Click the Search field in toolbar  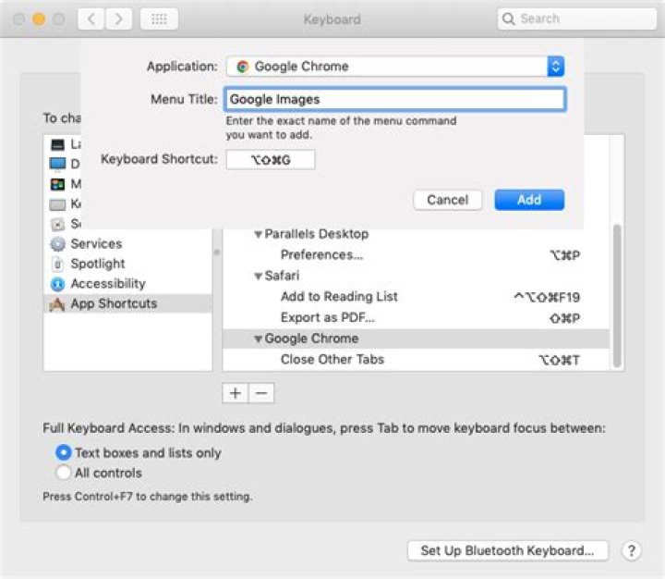pyautogui.click(x=576, y=18)
